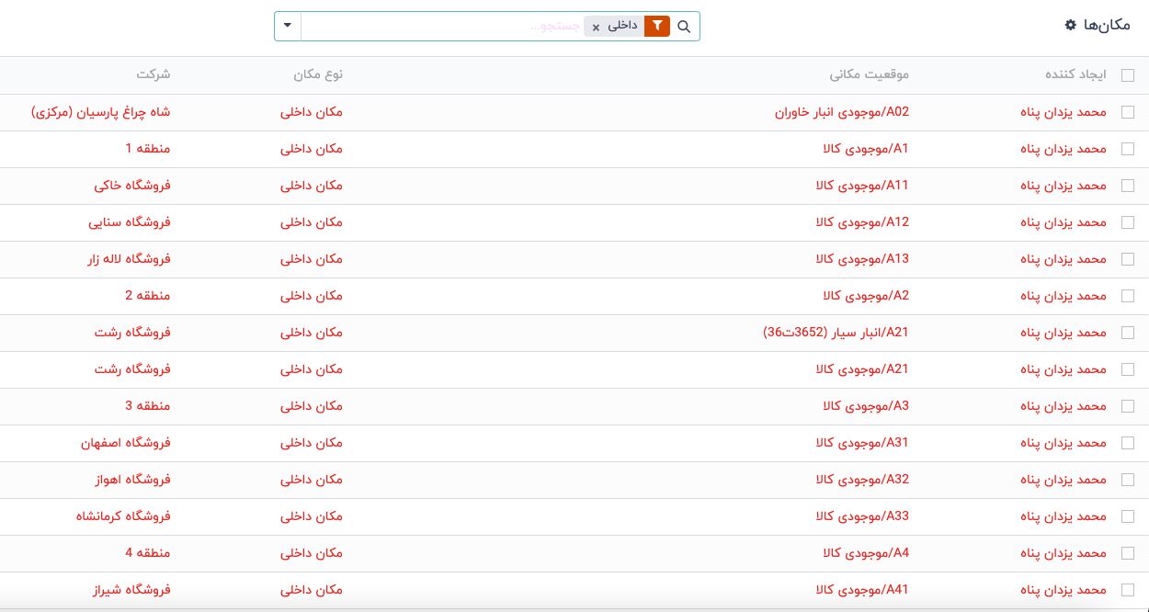Open company شاه چراغ پارسیان (مرکزی) cell
Image resolution: width=1149 pixels, height=612 pixels.
[101, 112]
